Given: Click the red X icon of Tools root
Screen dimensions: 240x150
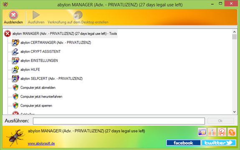Looking at the screenshot, I should tap(8, 34).
